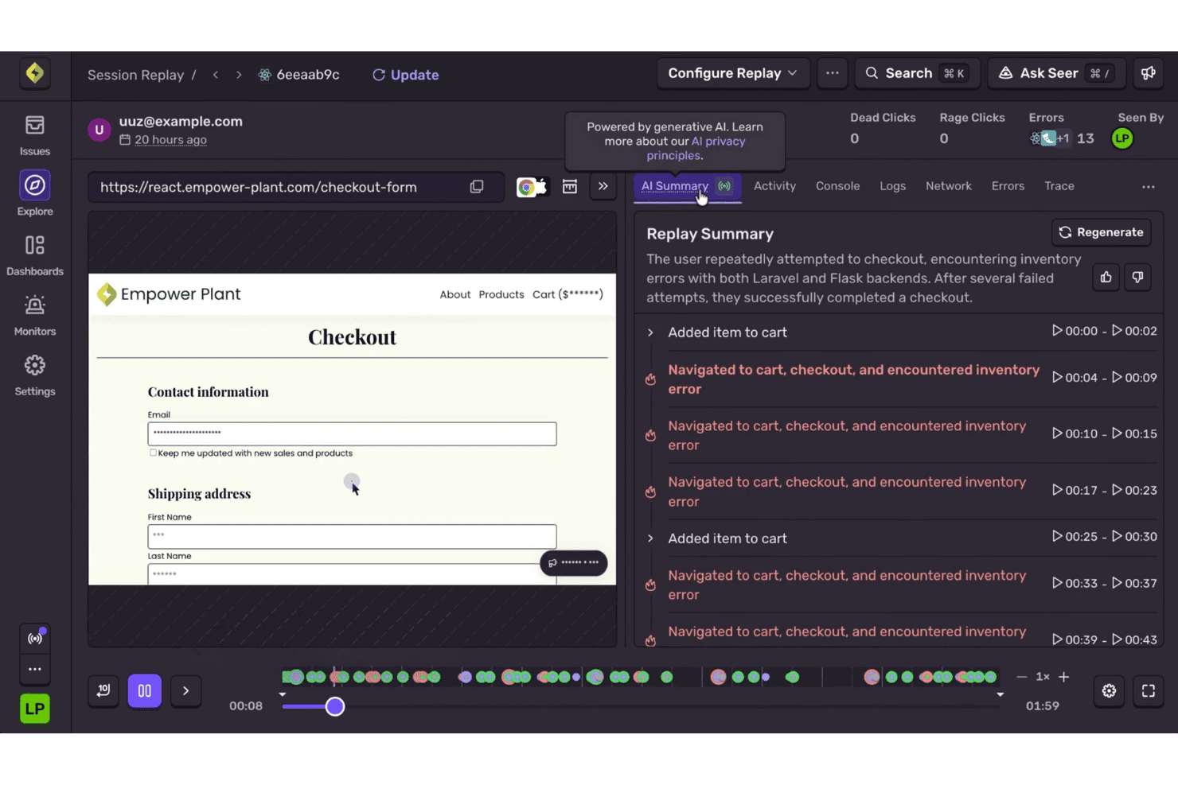Screen dimensions: 1178x785
Task: Select the Network tab
Action: 948,186
